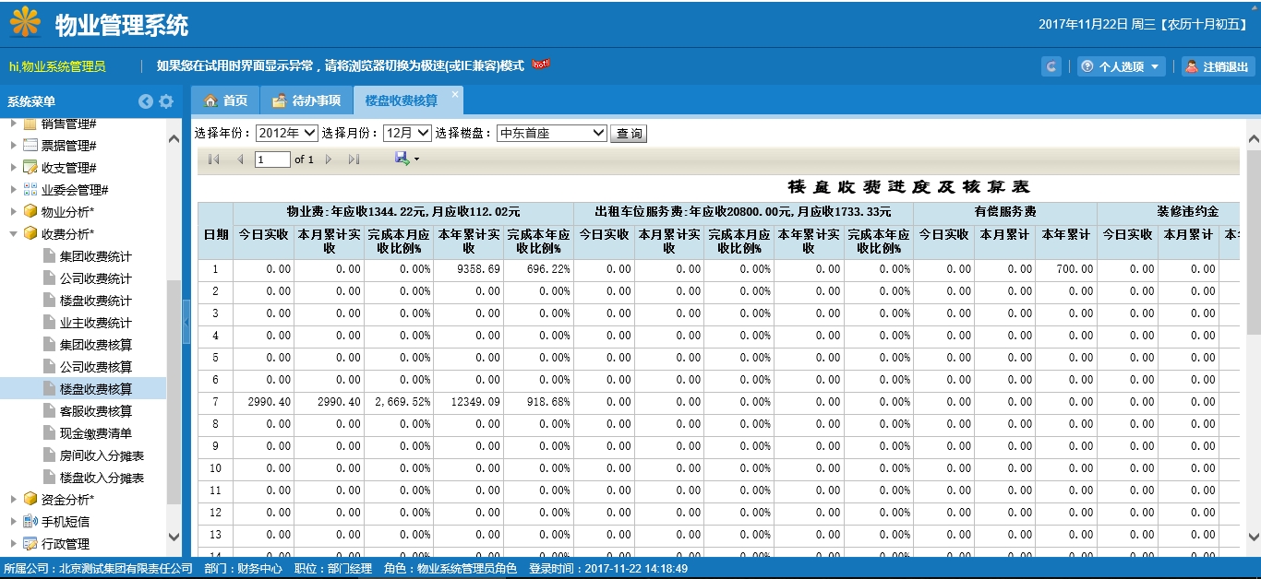Click the 查询 button
This screenshot has width=1261, height=579.
629,134
